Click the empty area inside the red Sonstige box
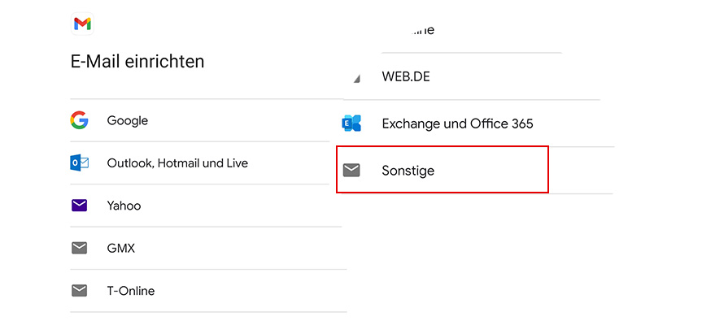The width and height of the screenshot is (715, 325). [496, 170]
